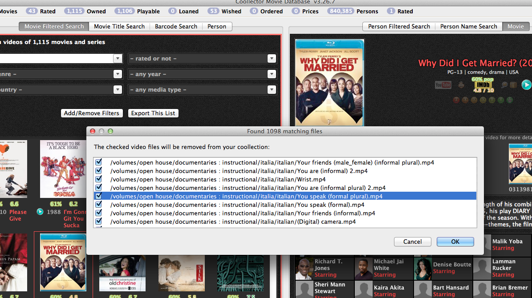
Task: Select the 'You speak (formal plural).mp4' file row
Action: (x=285, y=196)
